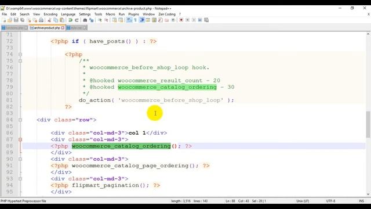The image size is (371, 209).
Task: Open the Edit menu
Action: click(x=13, y=14)
